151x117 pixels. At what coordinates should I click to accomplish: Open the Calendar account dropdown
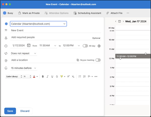point(39,24)
